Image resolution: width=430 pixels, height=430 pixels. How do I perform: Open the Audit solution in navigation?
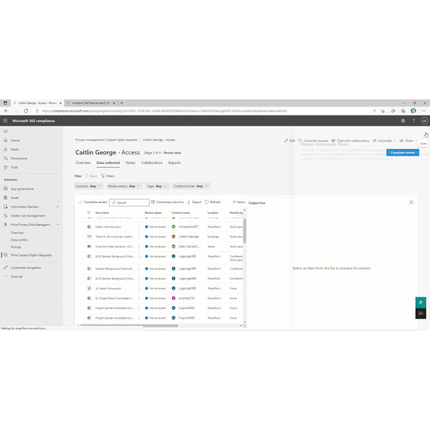(x=15, y=198)
